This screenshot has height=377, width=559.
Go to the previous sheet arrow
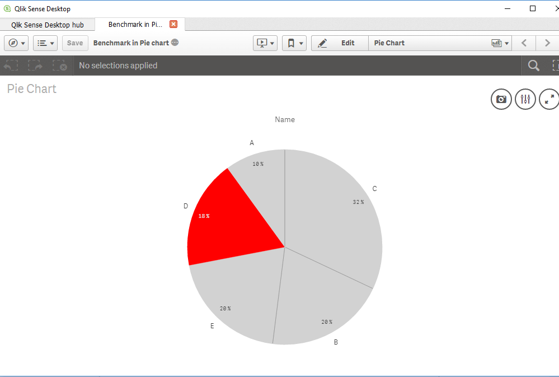tap(524, 43)
